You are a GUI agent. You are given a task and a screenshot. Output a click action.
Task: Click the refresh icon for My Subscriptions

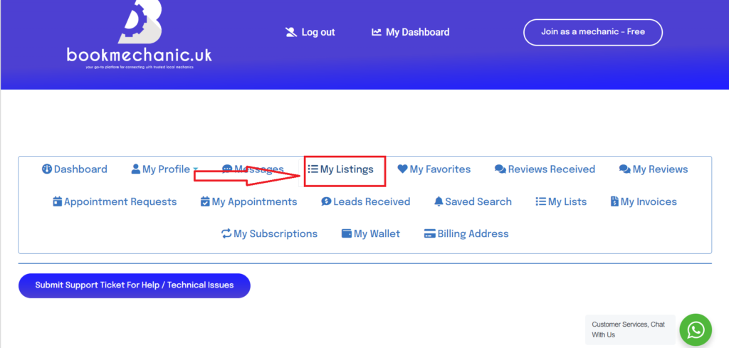(226, 233)
